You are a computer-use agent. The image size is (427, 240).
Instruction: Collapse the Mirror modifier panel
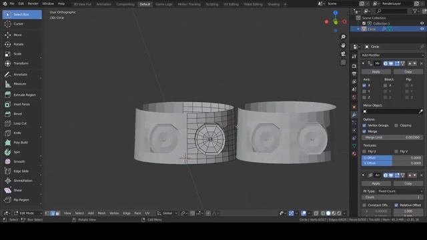click(x=363, y=63)
